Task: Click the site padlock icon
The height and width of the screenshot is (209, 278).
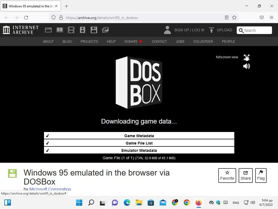Action: [x=61, y=17]
